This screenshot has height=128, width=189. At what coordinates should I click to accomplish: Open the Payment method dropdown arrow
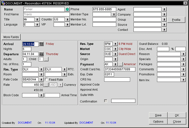[x=115, y=64]
